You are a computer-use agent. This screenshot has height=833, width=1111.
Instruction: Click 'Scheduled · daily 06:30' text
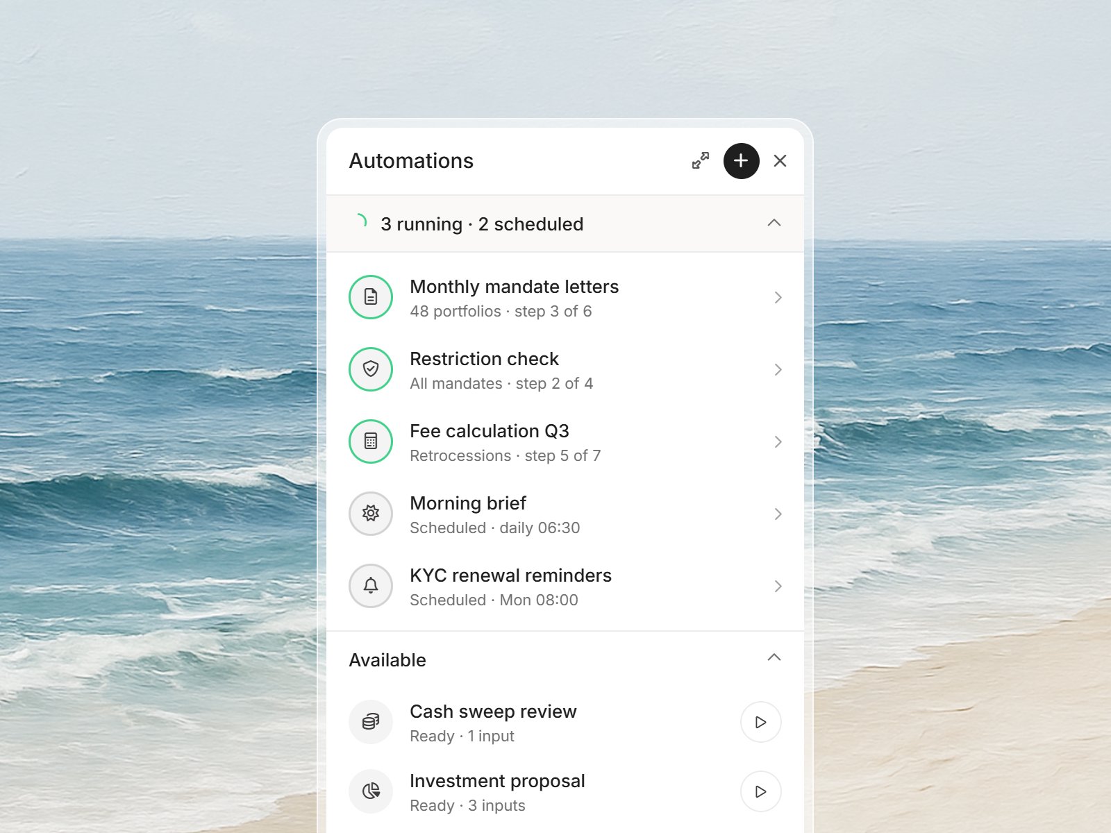(494, 528)
